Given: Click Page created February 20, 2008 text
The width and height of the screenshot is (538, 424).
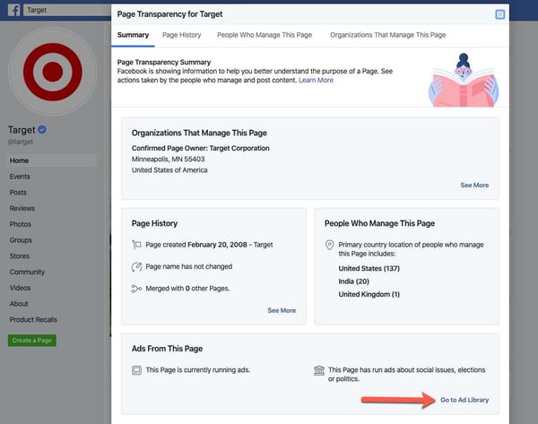Looking at the screenshot, I should (x=209, y=245).
